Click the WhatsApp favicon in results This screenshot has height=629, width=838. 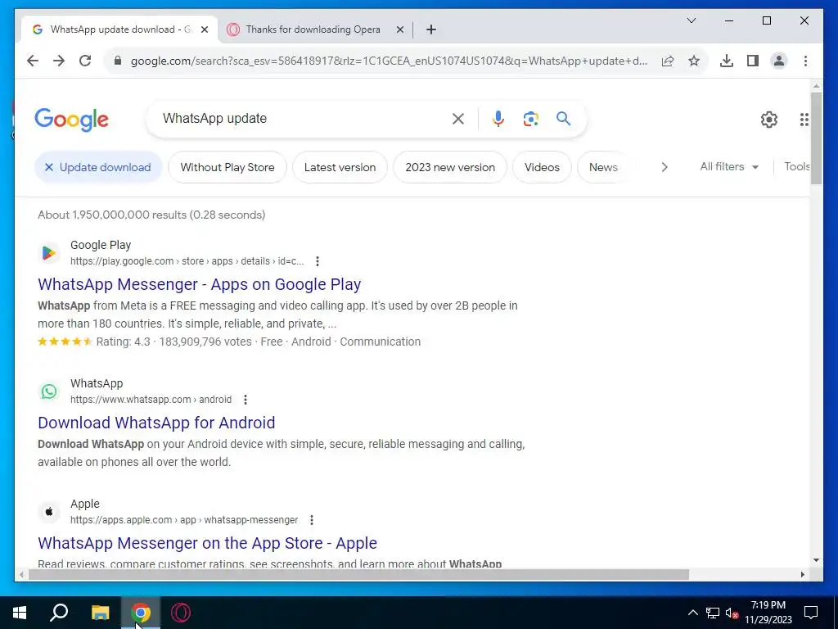(x=48, y=391)
